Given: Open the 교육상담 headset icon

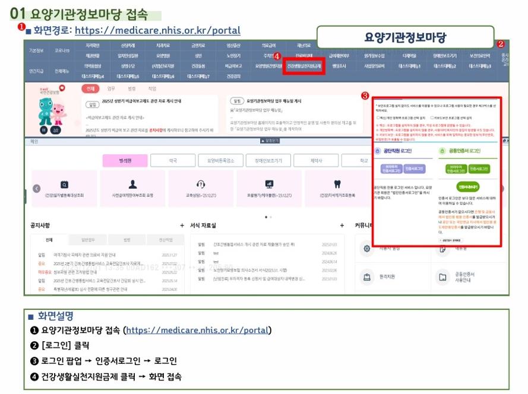Looking at the screenshot, I should tap(201, 185).
